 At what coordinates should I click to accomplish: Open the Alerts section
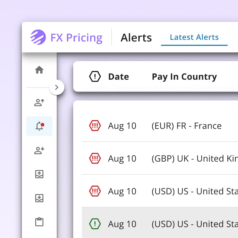click(x=136, y=38)
